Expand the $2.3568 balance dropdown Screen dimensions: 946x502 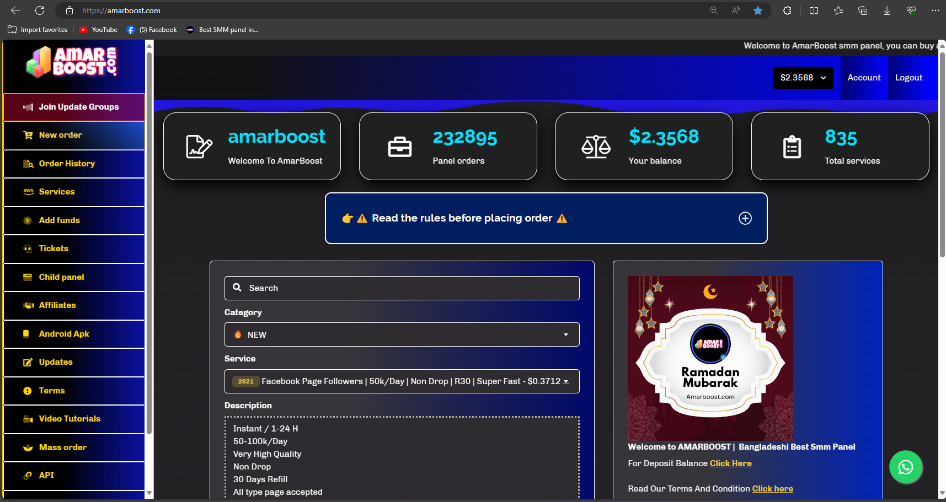click(x=803, y=78)
